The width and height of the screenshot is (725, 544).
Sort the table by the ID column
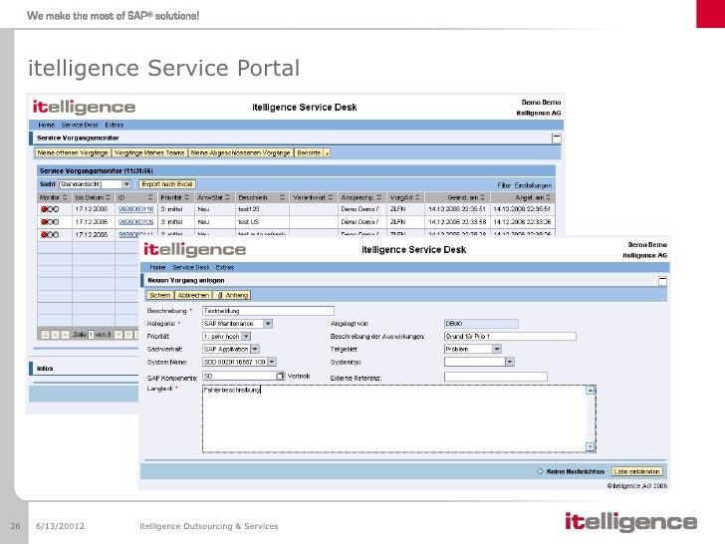coord(149,197)
